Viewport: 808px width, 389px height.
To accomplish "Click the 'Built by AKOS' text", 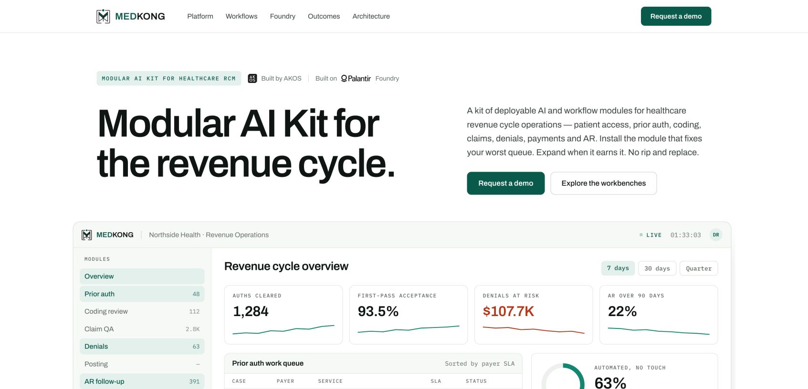I will click(282, 79).
